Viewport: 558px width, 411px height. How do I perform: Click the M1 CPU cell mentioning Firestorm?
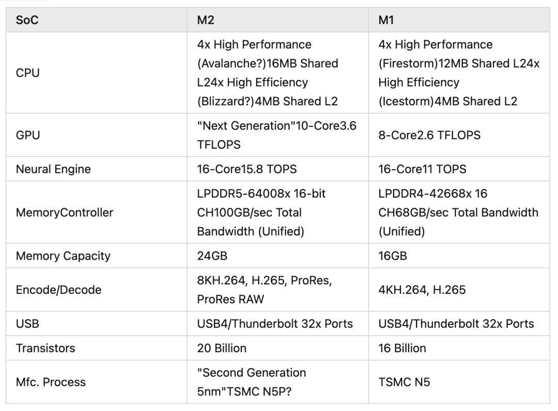tap(459, 73)
